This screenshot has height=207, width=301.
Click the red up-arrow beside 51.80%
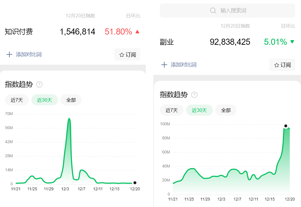pos(137,32)
